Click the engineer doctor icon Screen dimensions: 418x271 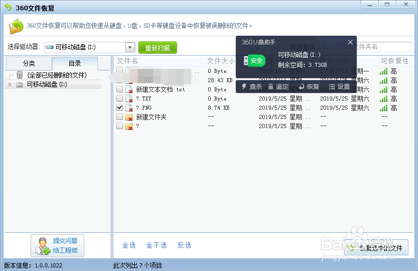click(42, 245)
